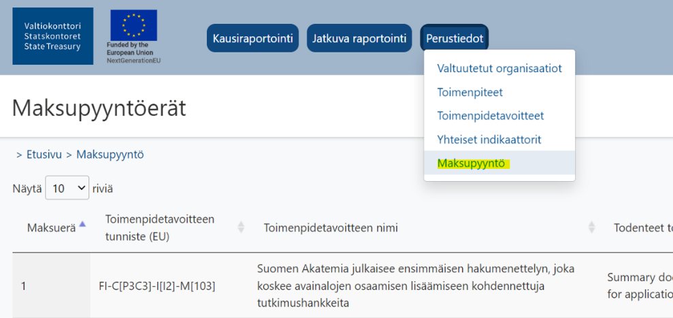
Task: Select Valtuutetut organisaatiot from the menu
Action: pos(499,69)
